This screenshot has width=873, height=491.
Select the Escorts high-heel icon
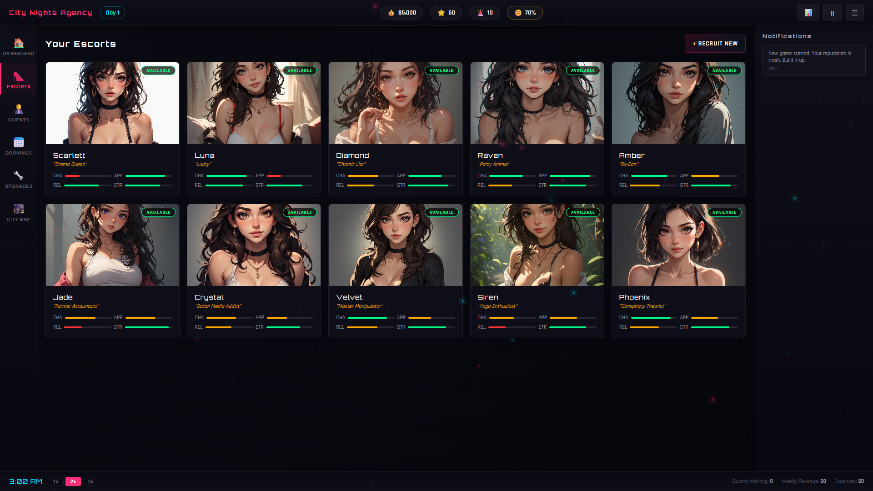point(18,76)
